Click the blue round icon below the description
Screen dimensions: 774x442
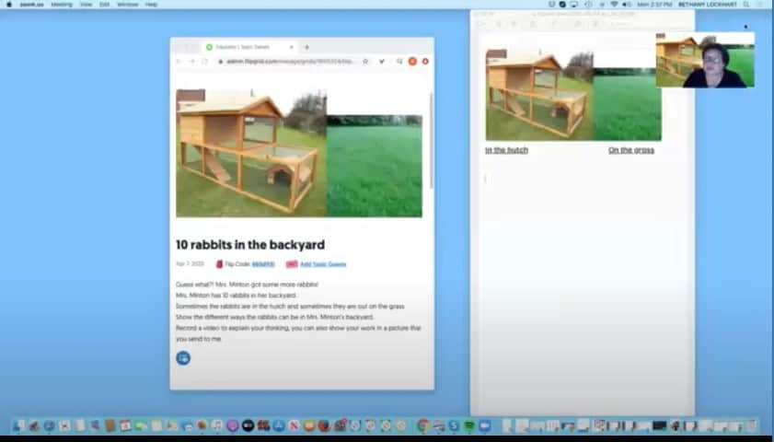[x=183, y=357]
